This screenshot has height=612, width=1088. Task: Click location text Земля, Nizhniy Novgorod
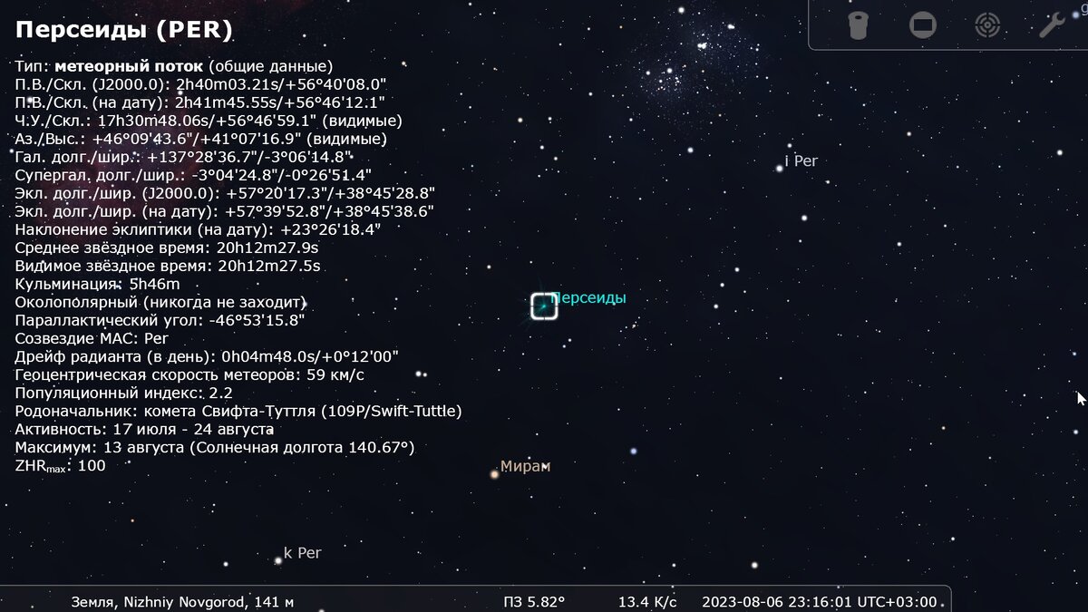182,601
